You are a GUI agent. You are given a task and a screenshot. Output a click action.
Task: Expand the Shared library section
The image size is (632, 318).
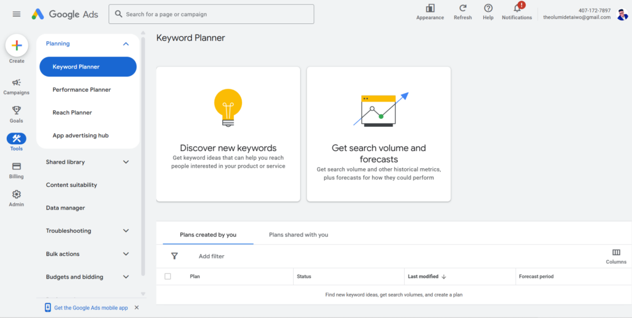point(126,162)
